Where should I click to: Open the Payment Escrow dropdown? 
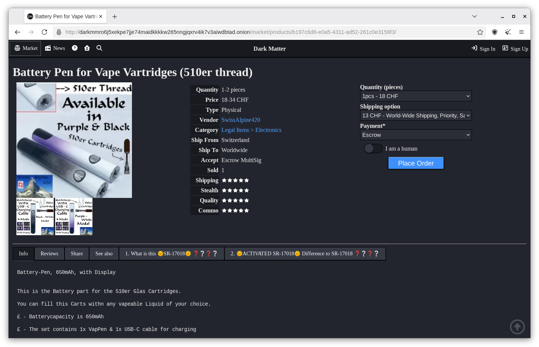(416, 135)
